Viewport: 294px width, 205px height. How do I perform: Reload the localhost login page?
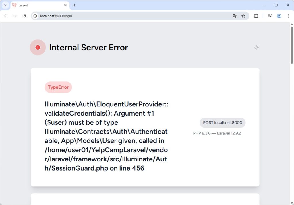[24, 16]
